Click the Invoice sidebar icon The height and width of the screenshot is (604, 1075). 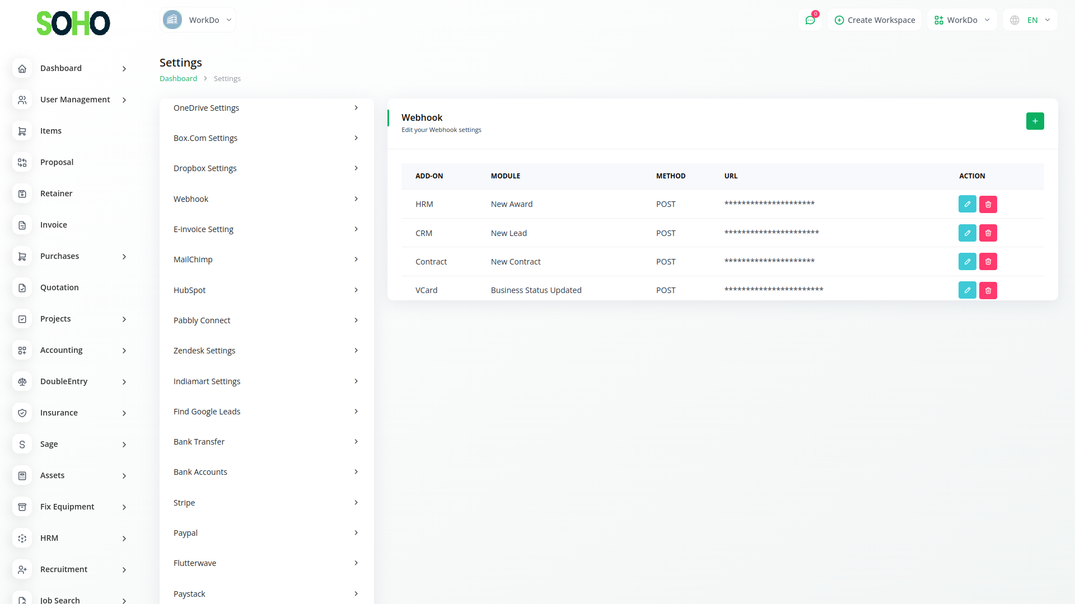pyautogui.click(x=22, y=225)
